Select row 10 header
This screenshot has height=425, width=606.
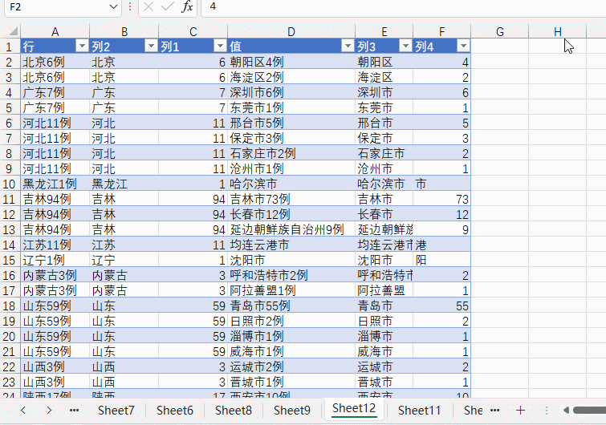tap(9, 184)
